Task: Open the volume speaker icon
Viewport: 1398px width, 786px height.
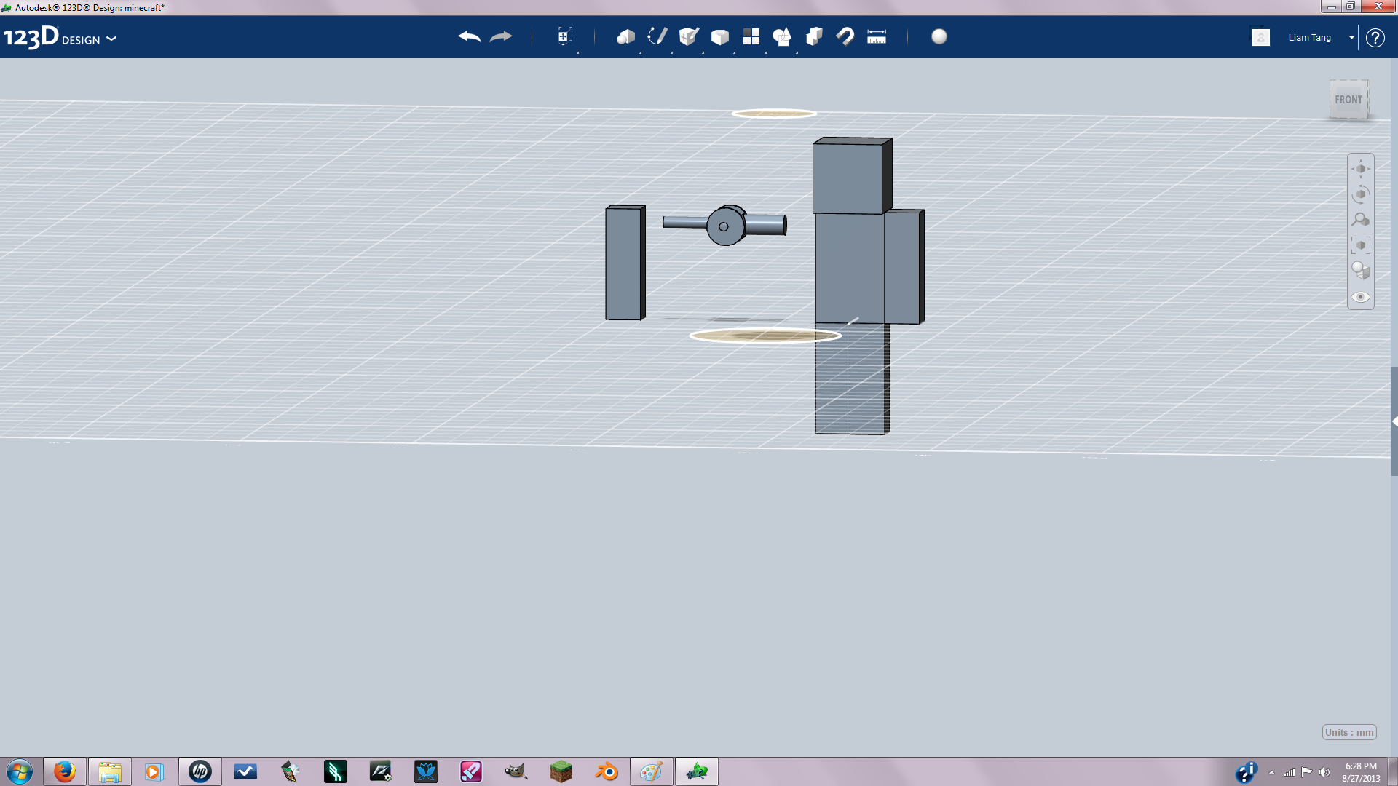Action: point(1324,772)
